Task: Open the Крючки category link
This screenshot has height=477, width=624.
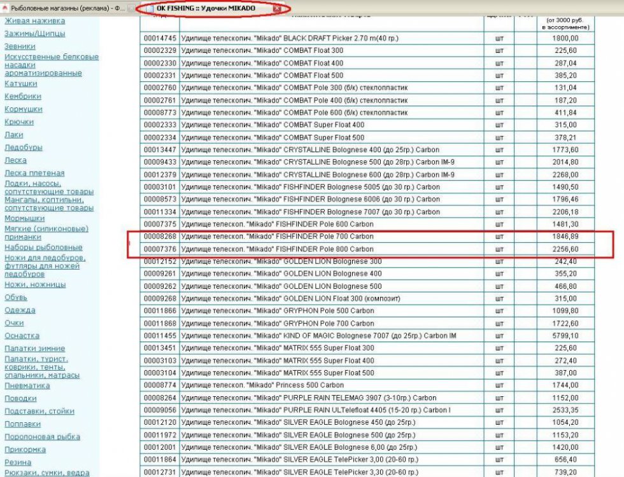Action: click(x=19, y=121)
